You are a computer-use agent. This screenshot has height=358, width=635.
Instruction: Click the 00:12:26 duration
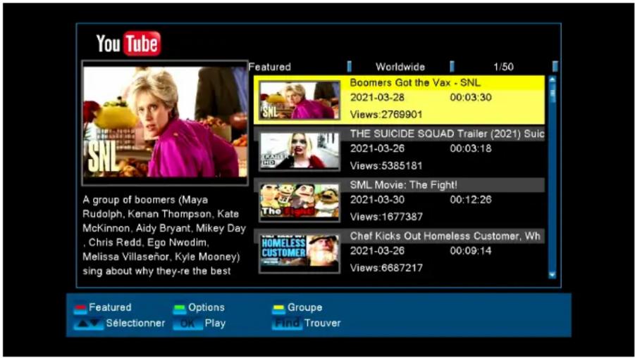click(471, 200)
